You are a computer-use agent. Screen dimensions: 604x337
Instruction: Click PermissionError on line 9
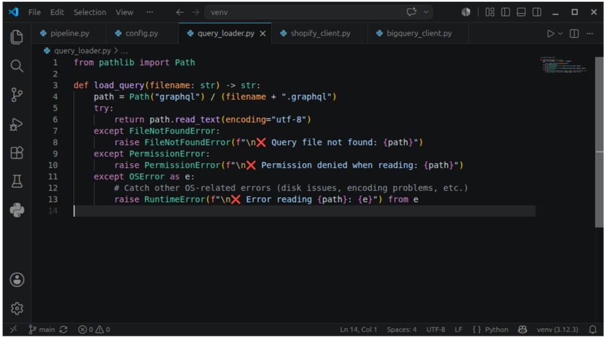pyautogui.click(x=167, y=154)
